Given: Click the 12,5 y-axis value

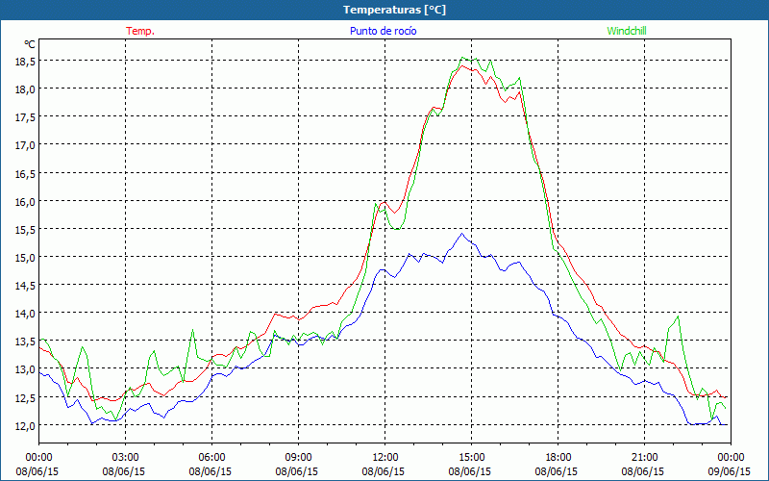Looking at the screenshot, I should (x=25, y=397).
